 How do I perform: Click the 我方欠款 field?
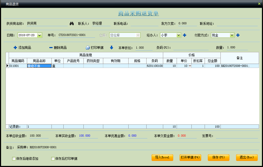(187, 24)
